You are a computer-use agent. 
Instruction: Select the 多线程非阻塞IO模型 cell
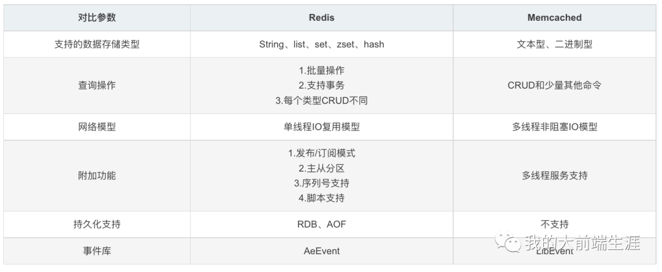(555, 127)
